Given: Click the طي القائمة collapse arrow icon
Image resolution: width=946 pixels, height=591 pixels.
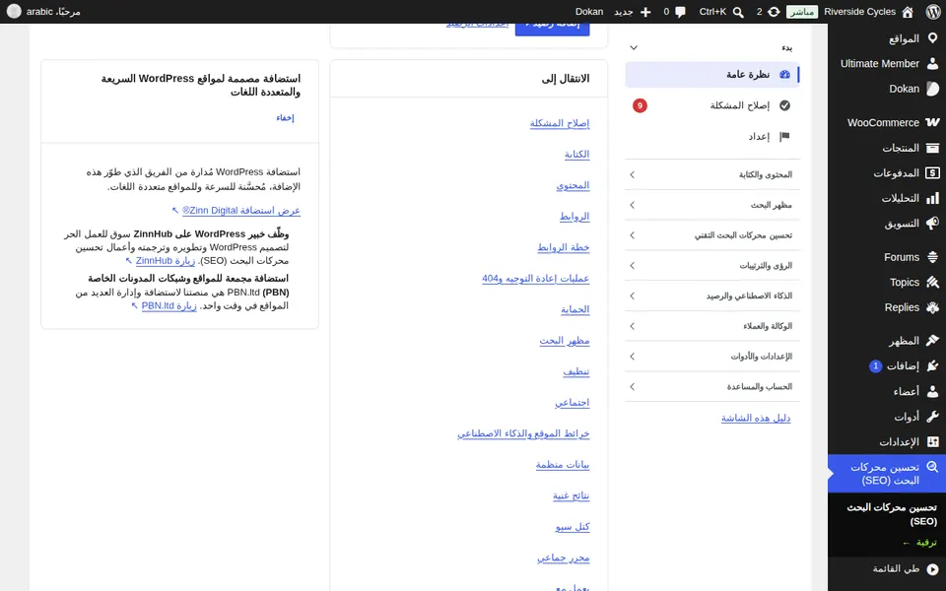Looking at the screenshot, I should click(932, 568).
